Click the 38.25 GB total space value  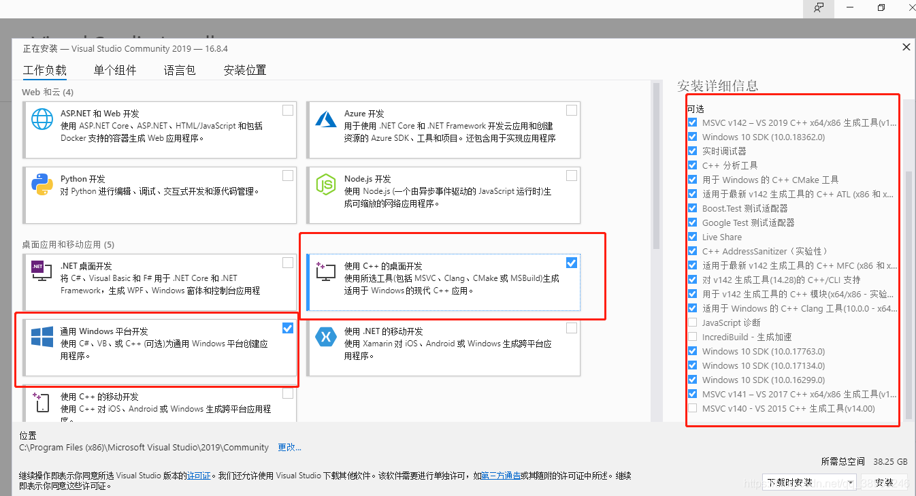[890, 461]
